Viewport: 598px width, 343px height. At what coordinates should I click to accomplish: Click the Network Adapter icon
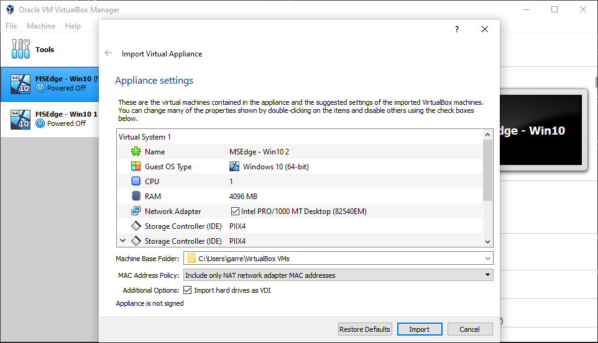pyautogui.click(x=136, y=211)
